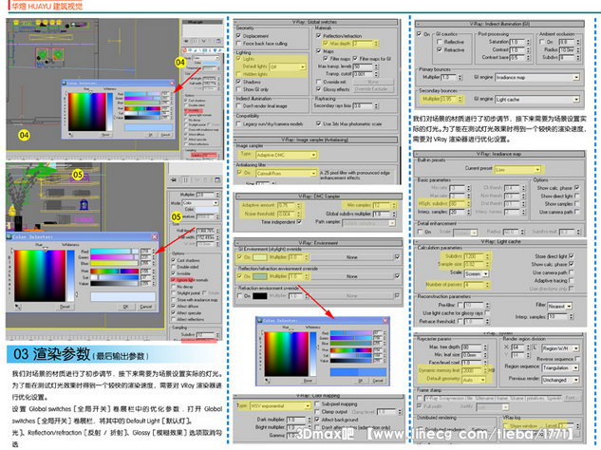Enable Force back face culling
601x450 pixels.
point(238,44)
